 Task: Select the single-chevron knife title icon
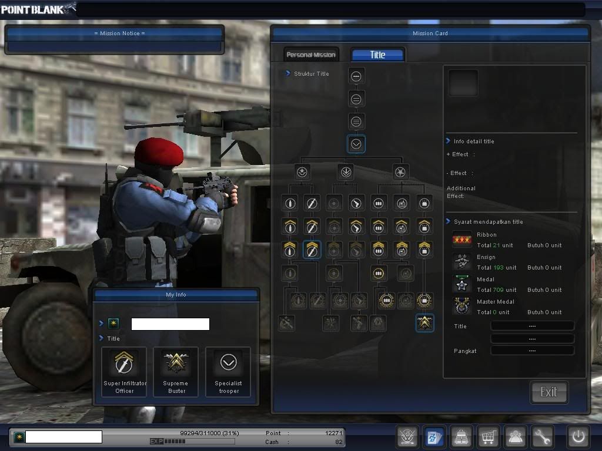pos(312,227)
